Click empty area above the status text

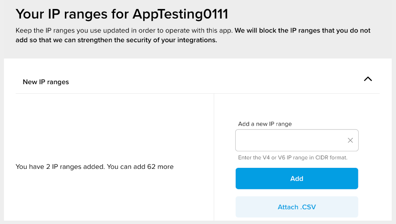pos(114,126)
